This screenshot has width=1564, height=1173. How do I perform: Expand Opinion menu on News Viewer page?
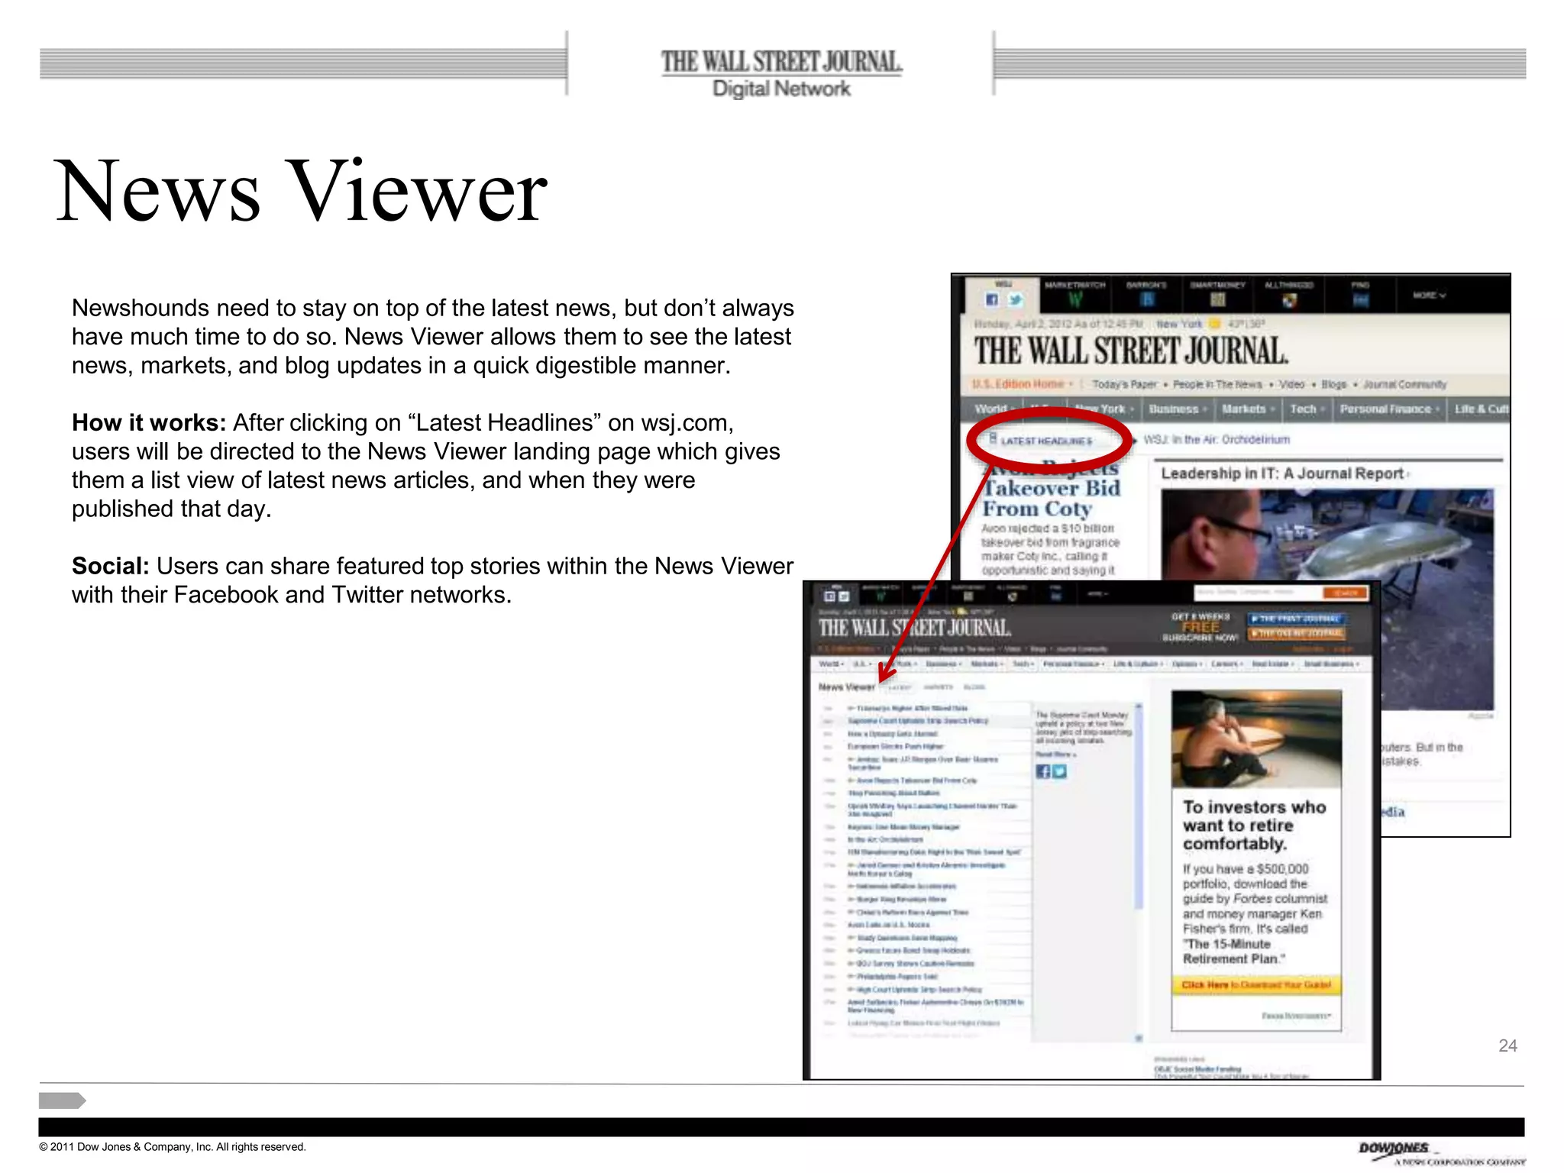tap(1187, 664)
